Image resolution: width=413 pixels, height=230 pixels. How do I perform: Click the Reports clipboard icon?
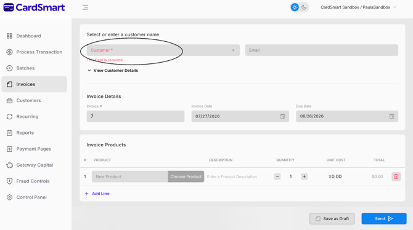(9, 133)
